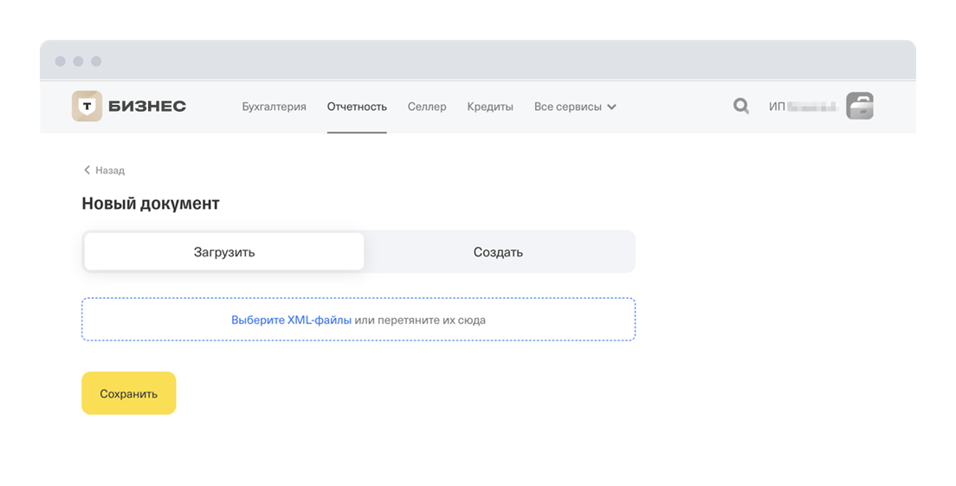Screen dimensions: 956x486
Task: Open the ИП account name menu
Action: [x=802, y=107]
